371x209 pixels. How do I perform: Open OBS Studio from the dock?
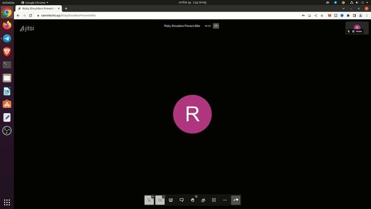[7, 131]
